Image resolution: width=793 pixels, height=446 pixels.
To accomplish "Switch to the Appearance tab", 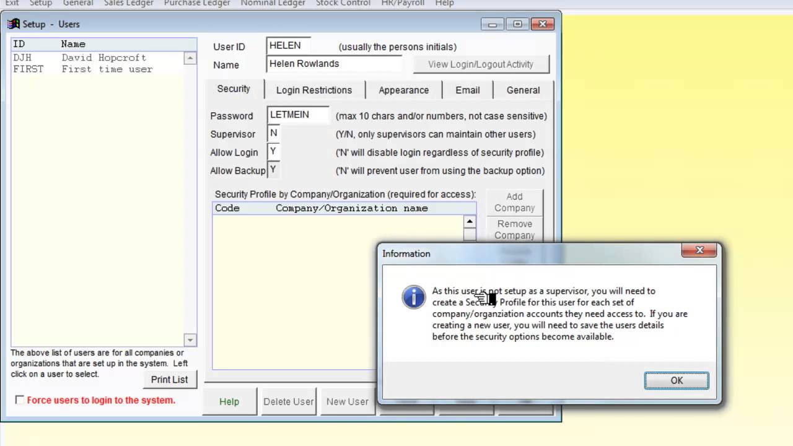I will (404, 90).
